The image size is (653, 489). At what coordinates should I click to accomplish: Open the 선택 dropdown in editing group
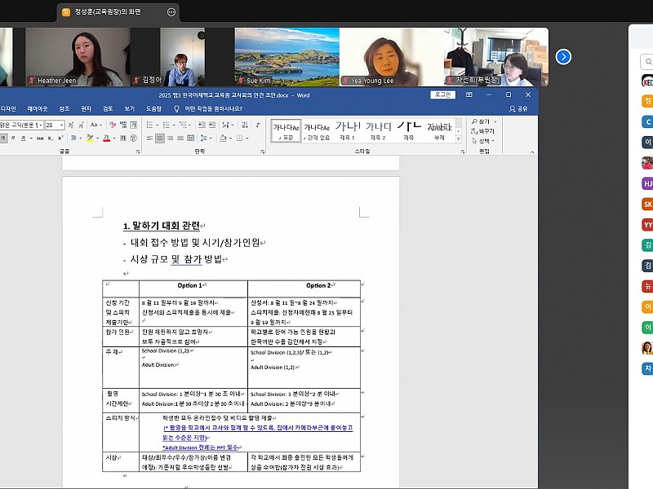click(486, 139)
